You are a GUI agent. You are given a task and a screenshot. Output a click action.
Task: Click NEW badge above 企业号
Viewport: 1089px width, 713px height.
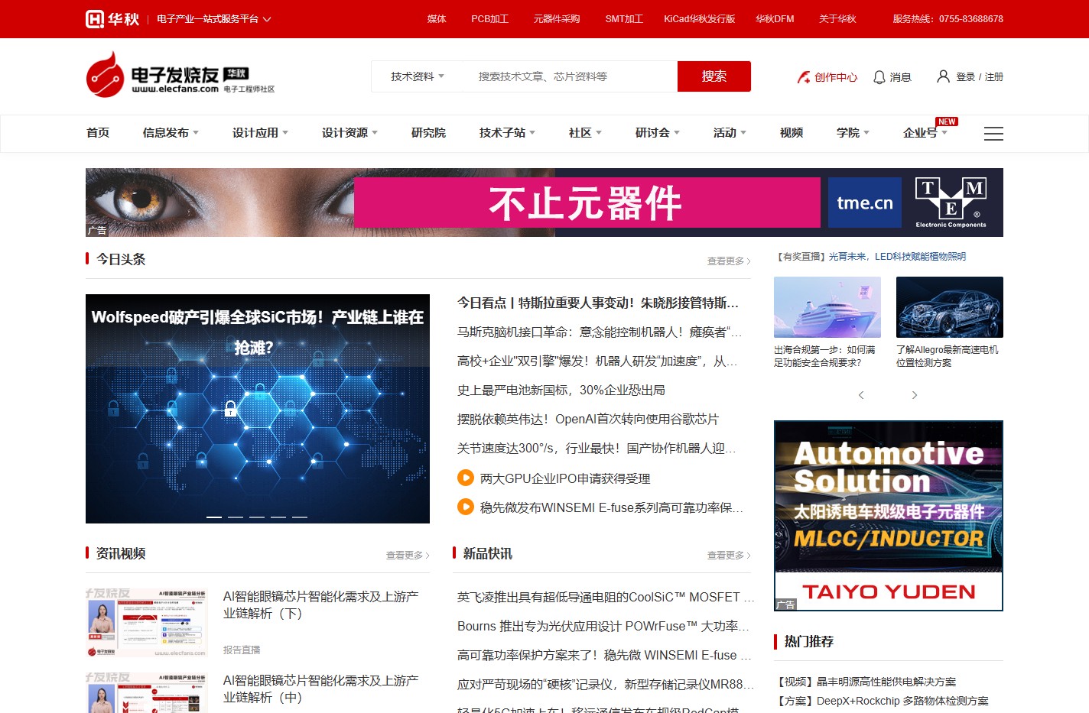click(947, 122)
